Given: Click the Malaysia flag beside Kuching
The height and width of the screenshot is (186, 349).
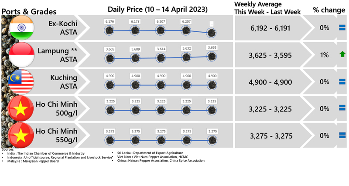Looking at the screenshot, I should pos(21,82).
